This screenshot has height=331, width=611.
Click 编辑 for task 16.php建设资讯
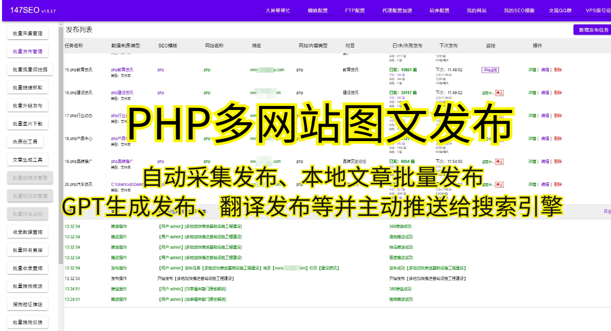(x=545, y=93)
